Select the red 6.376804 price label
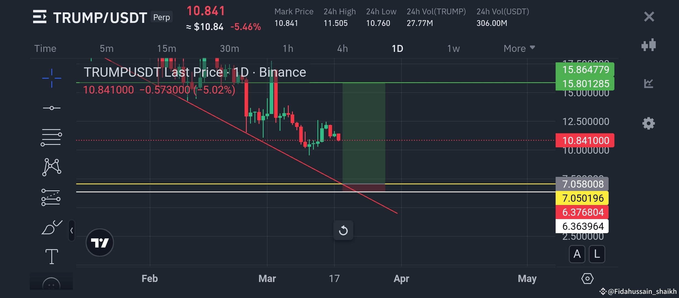 [x=582, y=212]
